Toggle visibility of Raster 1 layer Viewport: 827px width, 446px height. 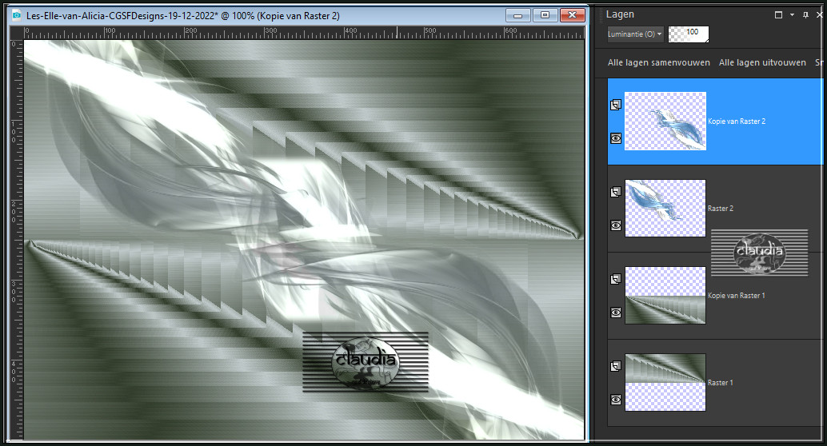[x=616, y=400]
